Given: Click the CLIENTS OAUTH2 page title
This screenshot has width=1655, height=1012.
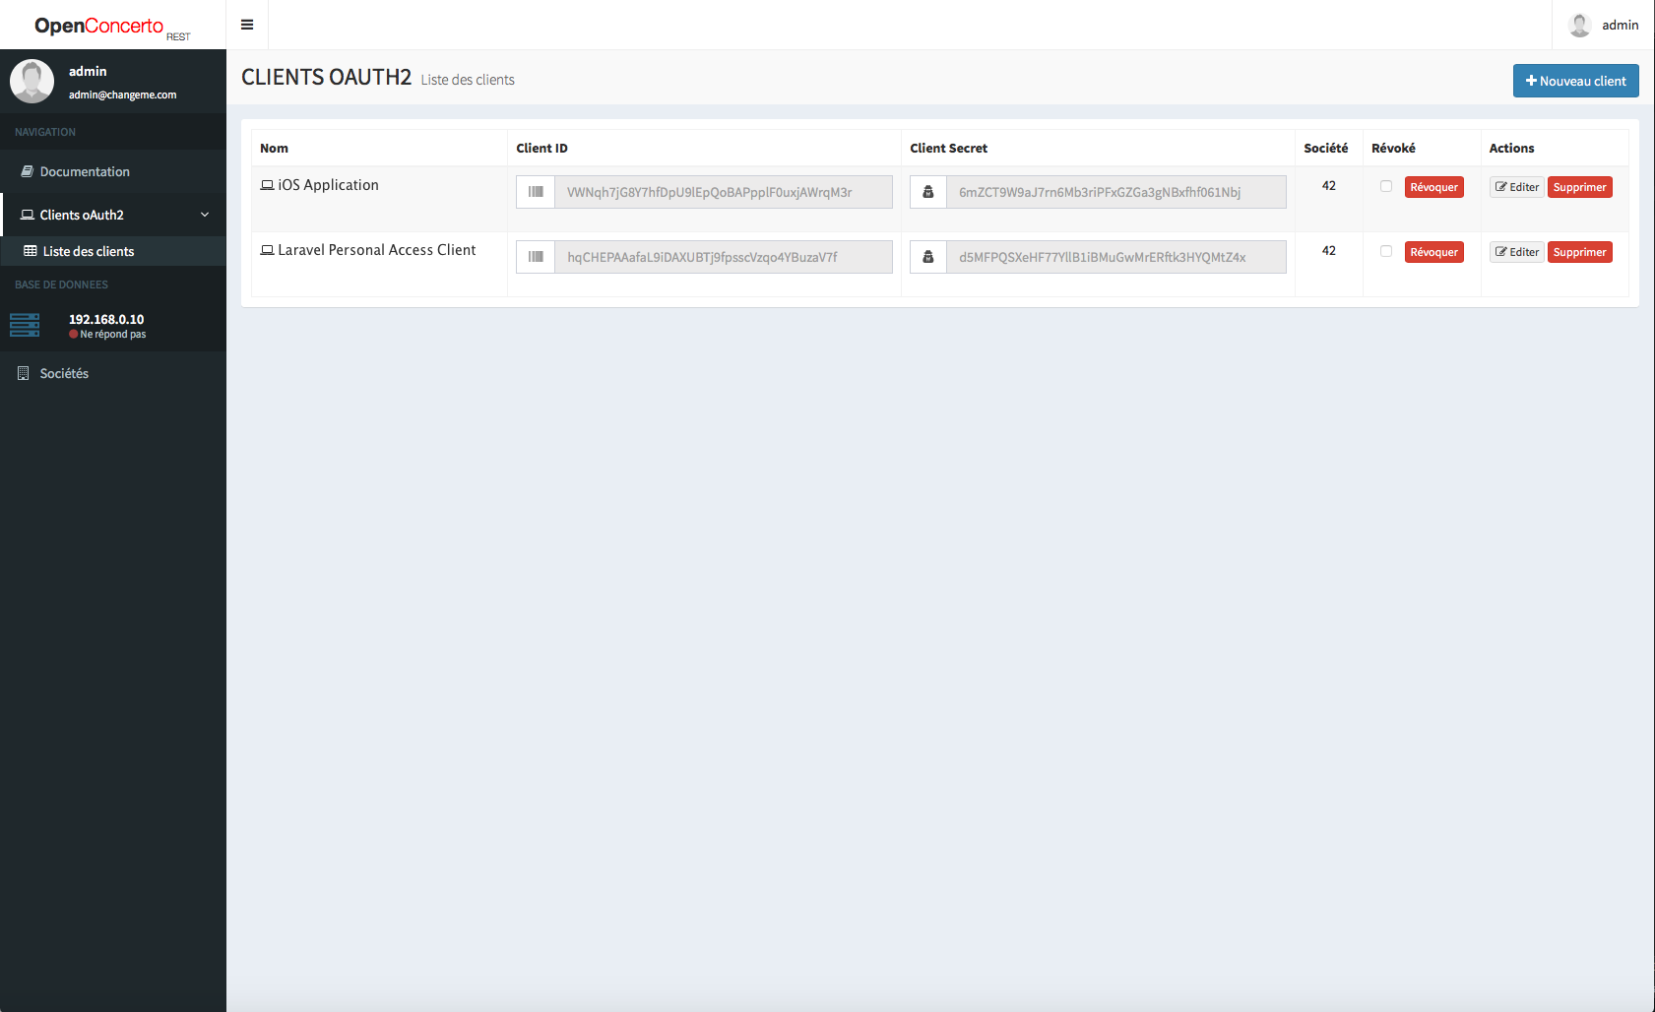Looking at the screenshot, I should (326, 78).
